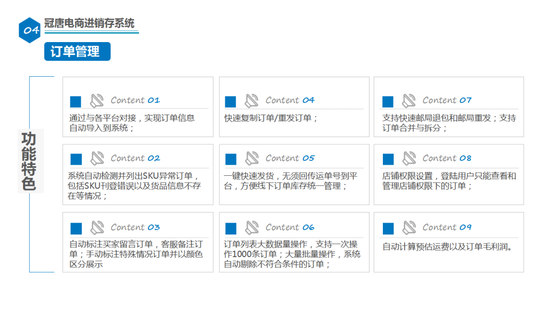Select the 自动计算预估运费 description text
534x317 pixels.
447,247
